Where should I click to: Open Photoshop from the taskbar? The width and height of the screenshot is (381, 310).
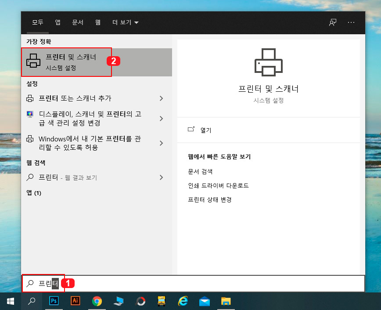click(x=54, y=302)
